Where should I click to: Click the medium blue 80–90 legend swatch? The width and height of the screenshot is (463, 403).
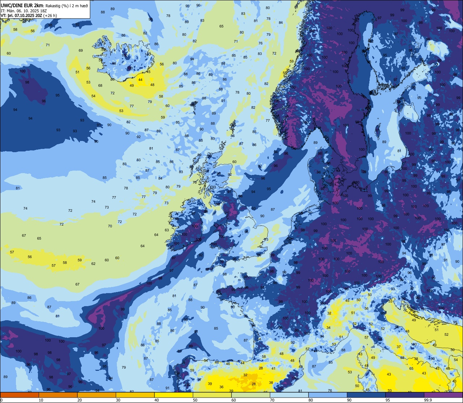tap(328, 395)
